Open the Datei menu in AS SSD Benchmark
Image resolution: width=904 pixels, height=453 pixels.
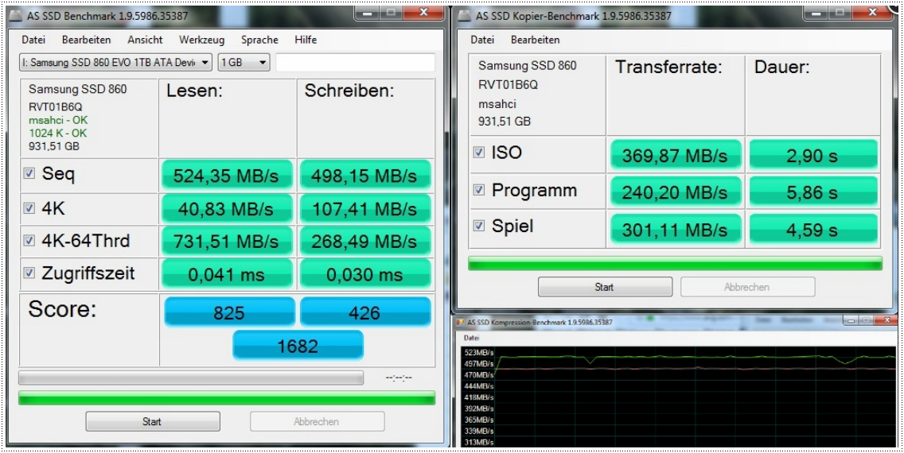[33, 40]
